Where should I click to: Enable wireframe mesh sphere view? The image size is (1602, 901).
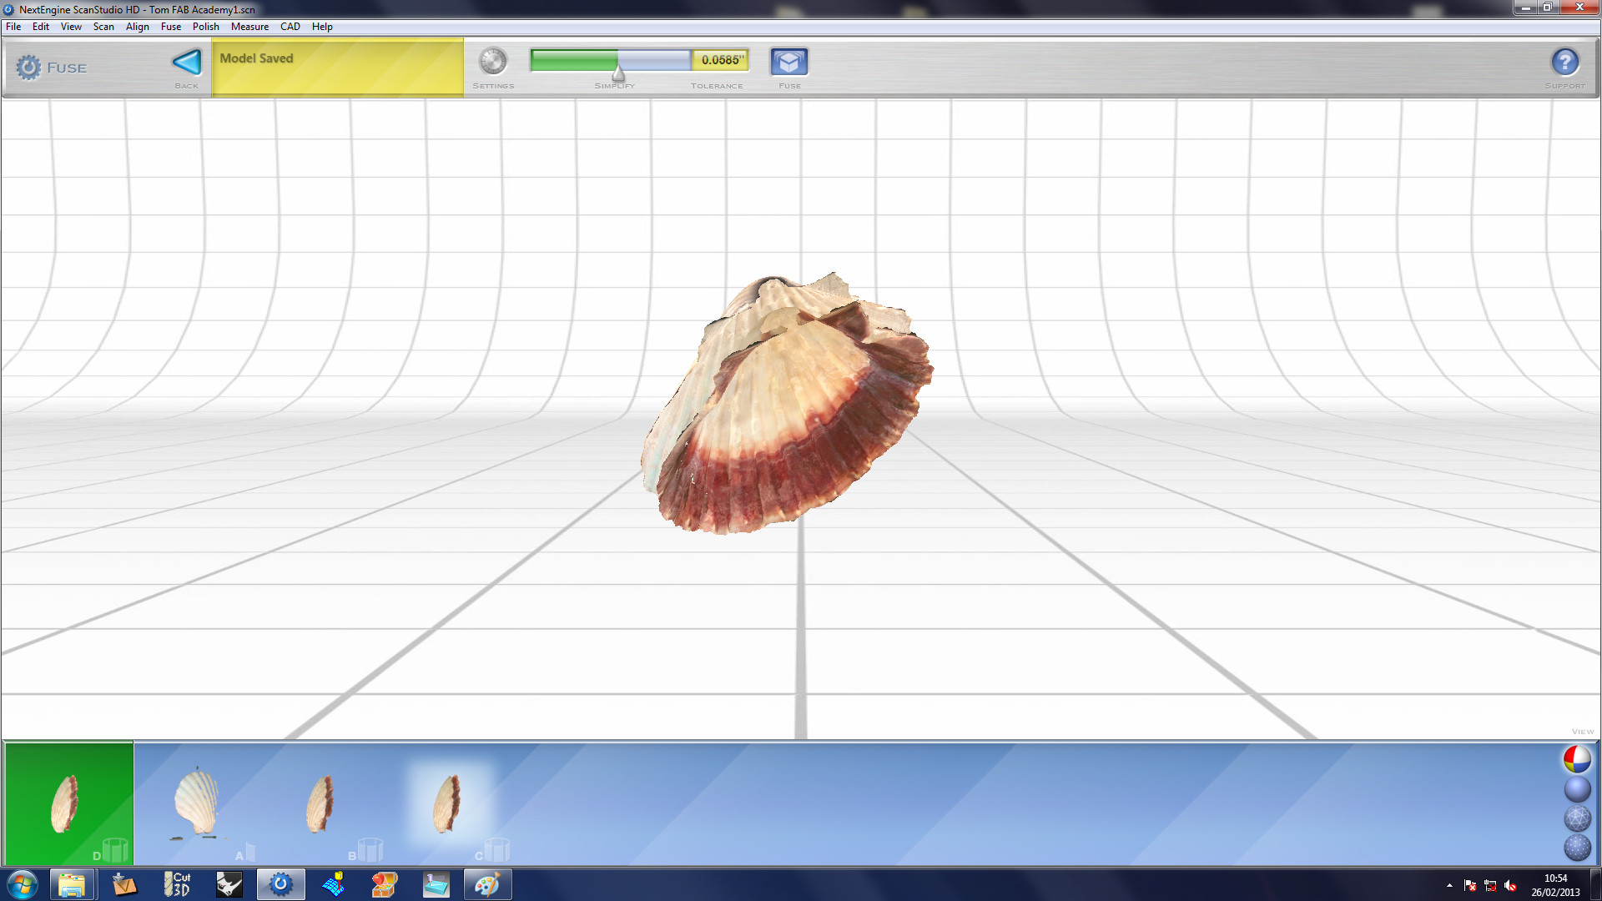pyautogui.click(x=1576, y=818)
